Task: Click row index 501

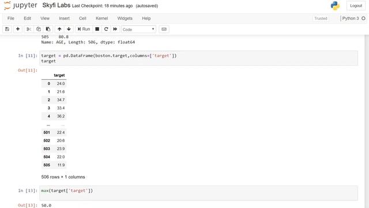Action: pyautogui.click(x=47, y=132)
